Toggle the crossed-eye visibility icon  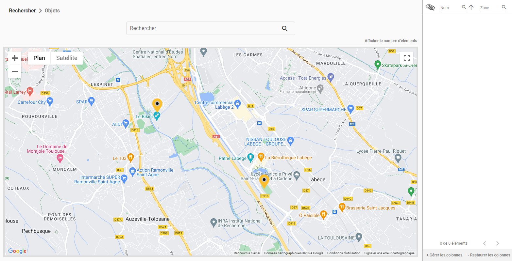click(x=430, y=7)
